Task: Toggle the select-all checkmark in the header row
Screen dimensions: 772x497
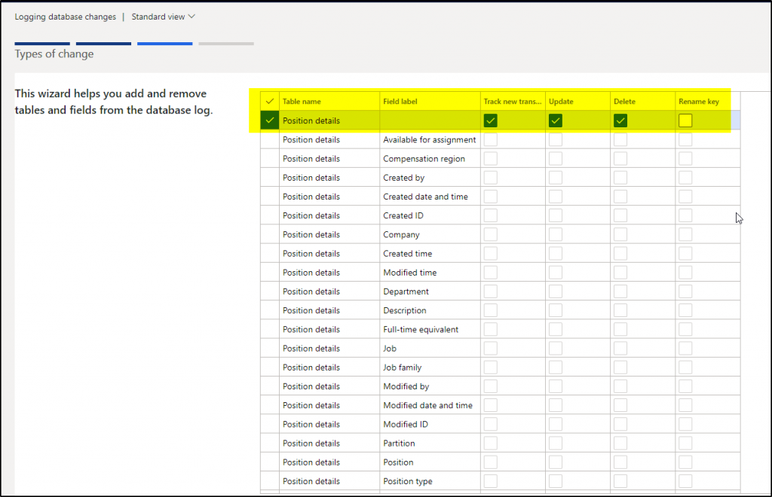Action: pyautogui.click(x=268, y=101)
